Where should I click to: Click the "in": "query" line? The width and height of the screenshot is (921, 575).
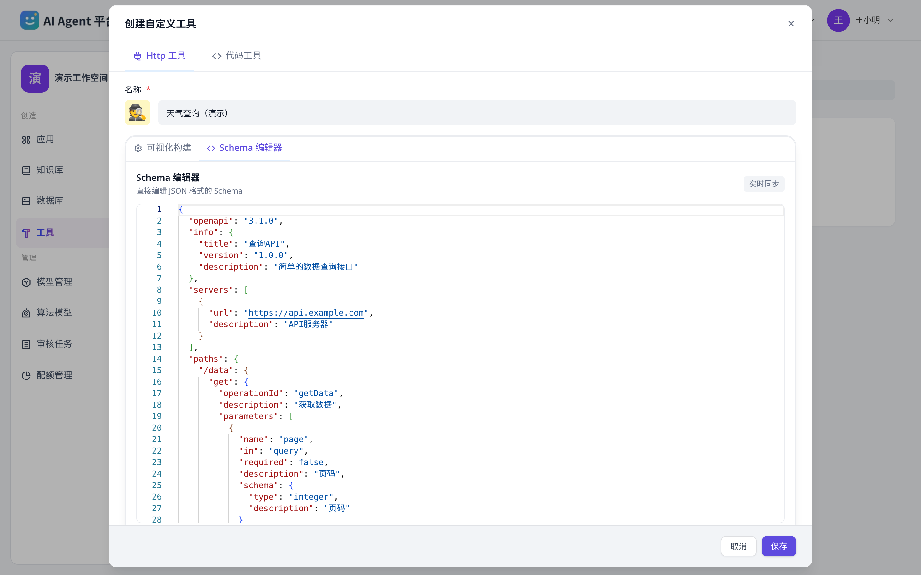pos(273,451)
